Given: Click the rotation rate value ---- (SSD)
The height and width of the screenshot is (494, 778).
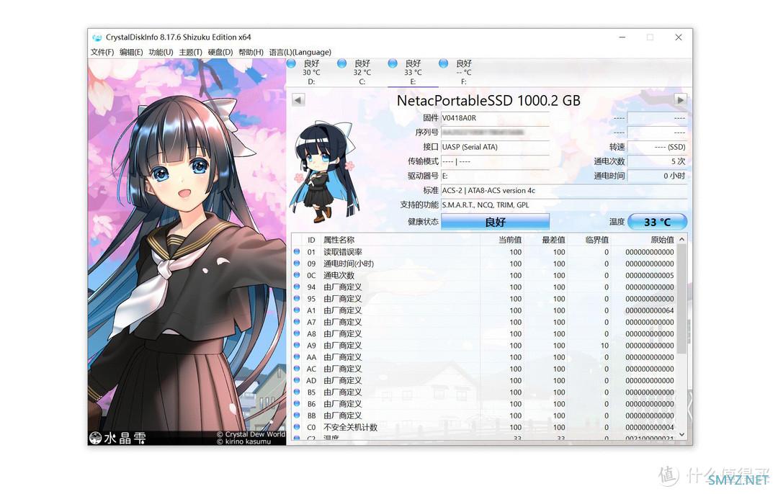Looking at the screenshot, I should 657,147.
